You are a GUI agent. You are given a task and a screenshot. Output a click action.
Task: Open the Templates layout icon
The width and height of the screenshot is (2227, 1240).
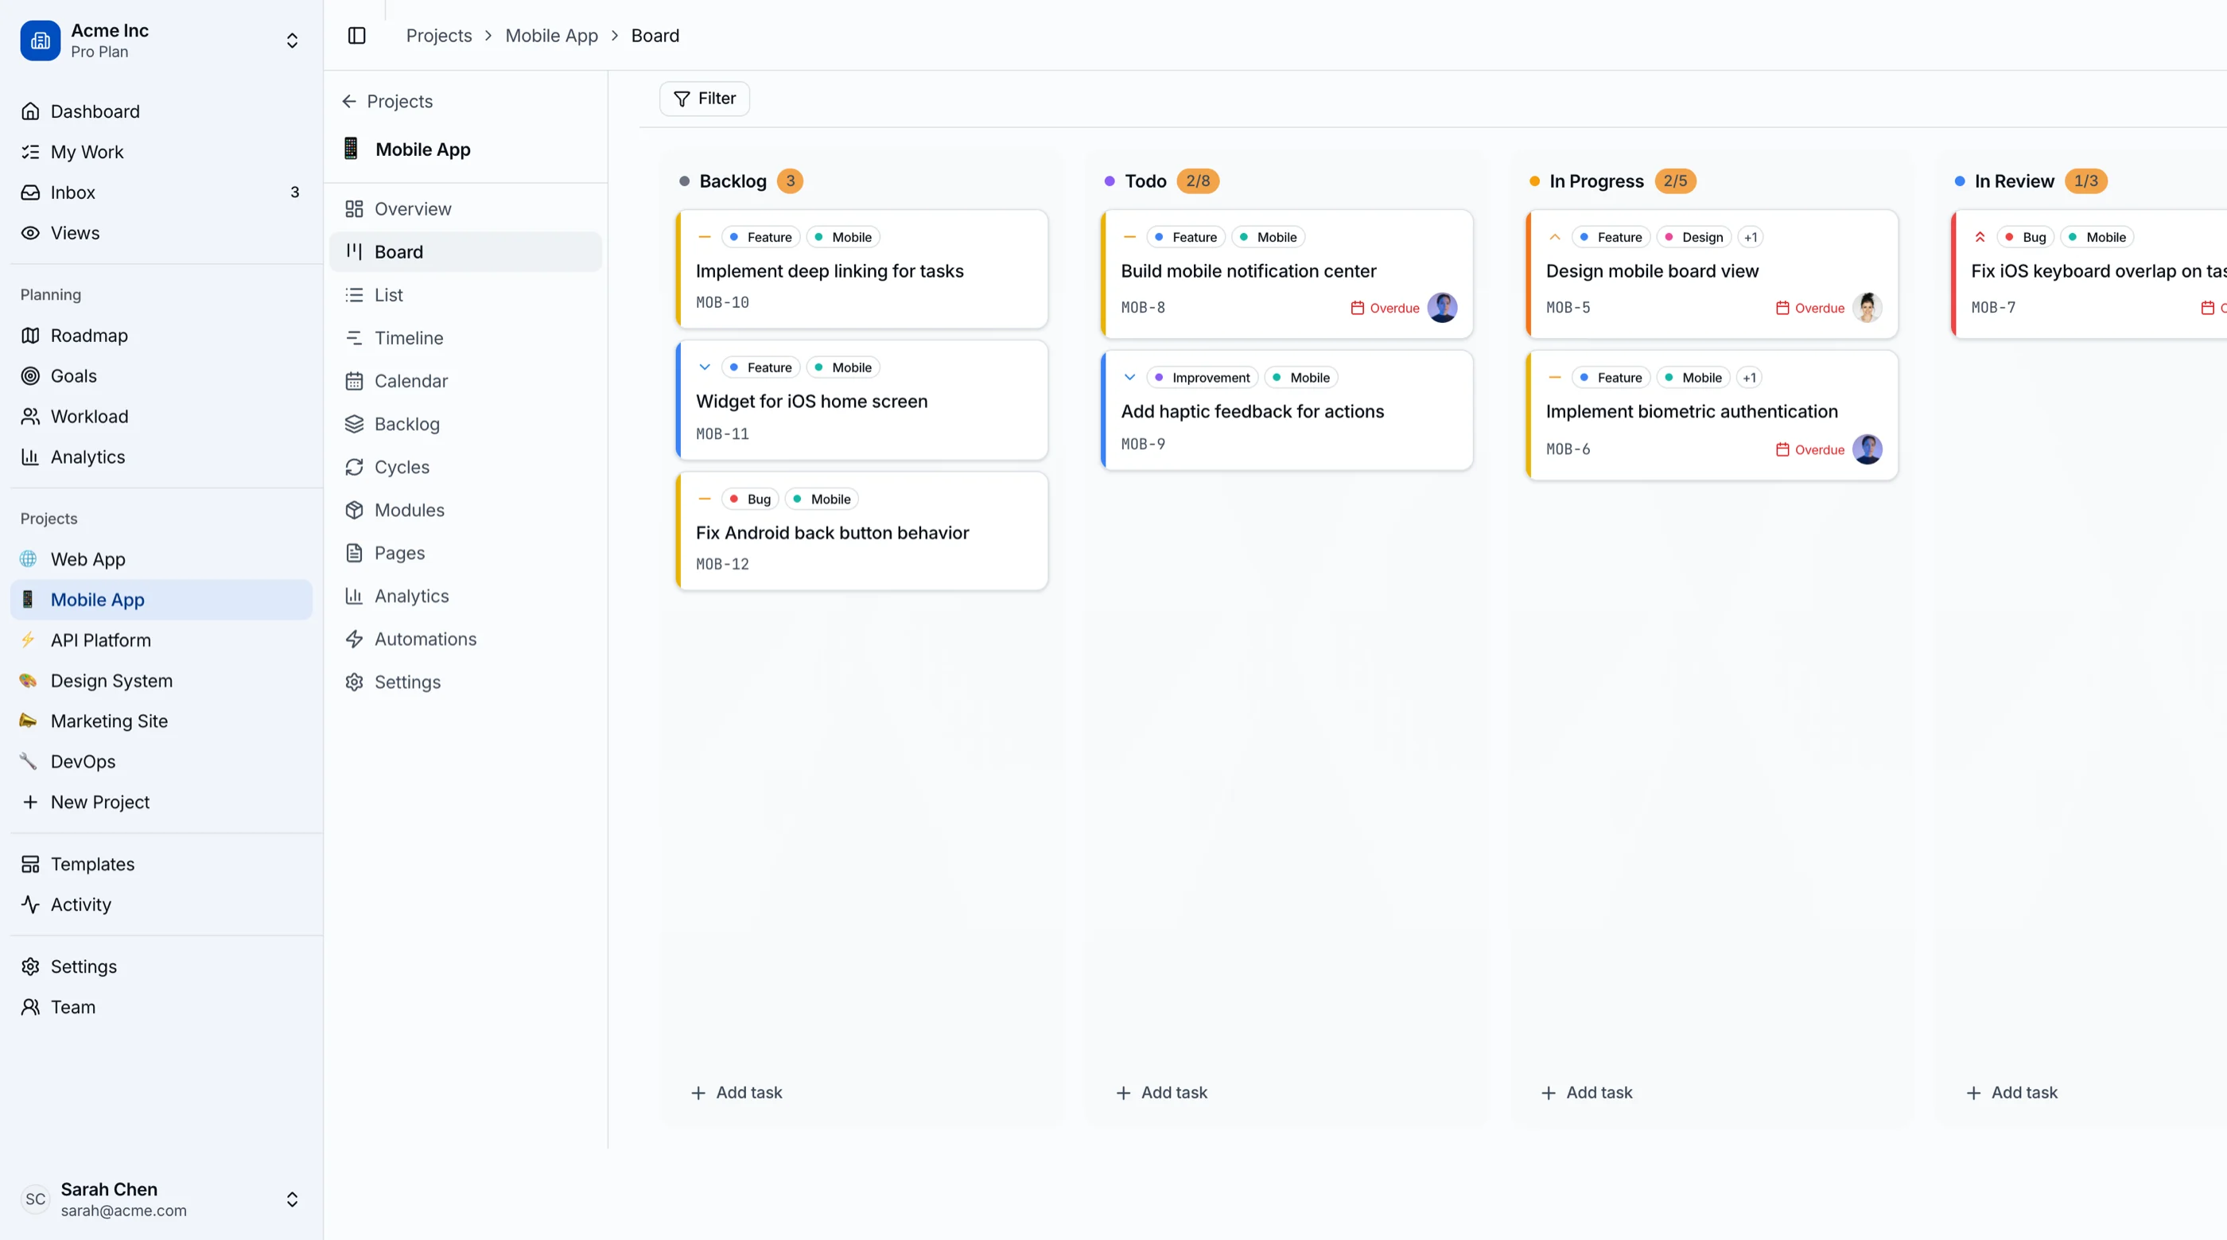click(30, 865)
